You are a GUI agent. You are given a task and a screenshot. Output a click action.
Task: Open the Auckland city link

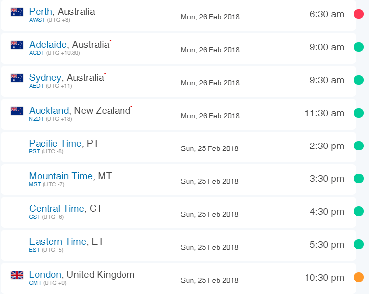(x=49, y=110)
